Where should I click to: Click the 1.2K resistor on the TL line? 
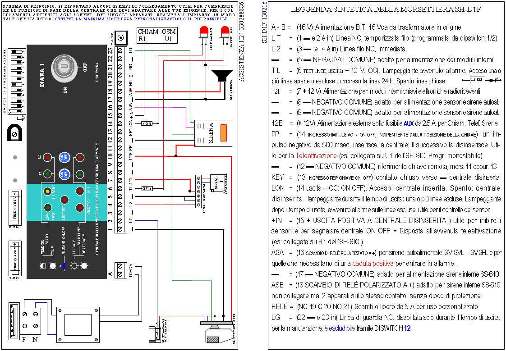click(147, 188)
